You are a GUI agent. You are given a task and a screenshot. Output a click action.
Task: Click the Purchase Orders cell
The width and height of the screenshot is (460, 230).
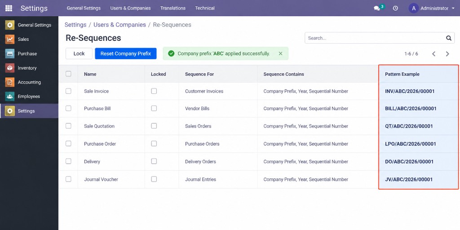[202, 144]
